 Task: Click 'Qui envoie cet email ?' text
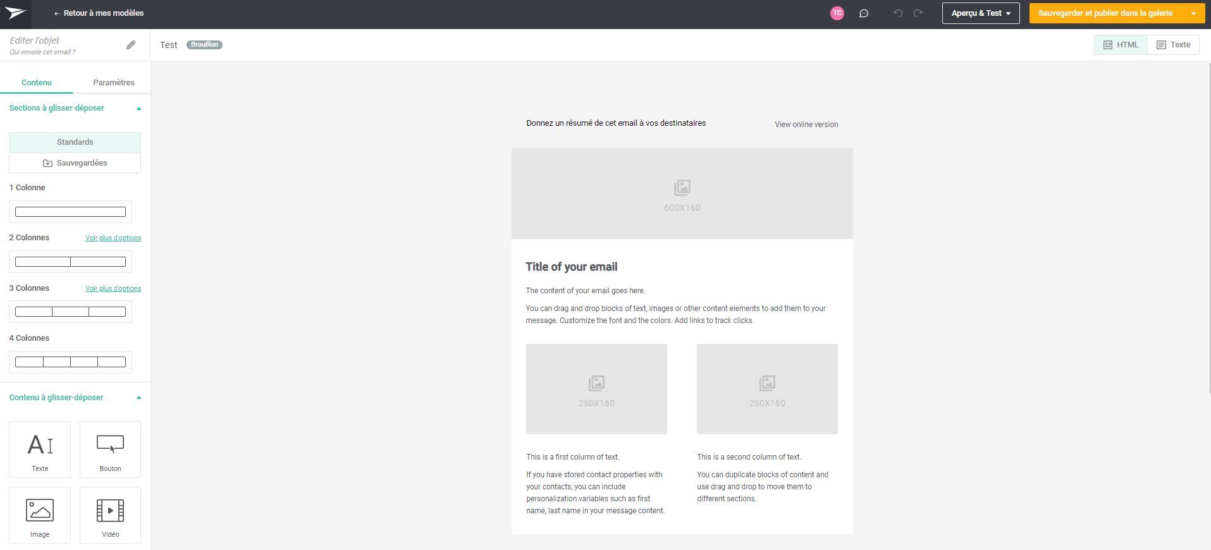pos(42,52)
